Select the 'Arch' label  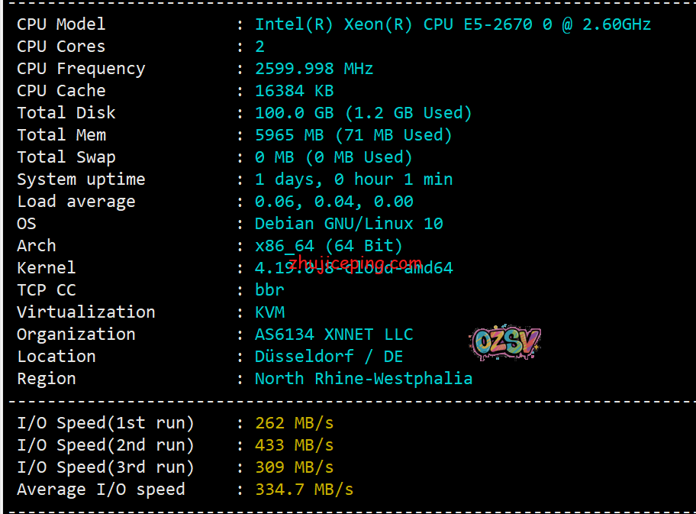click(37, 246)
